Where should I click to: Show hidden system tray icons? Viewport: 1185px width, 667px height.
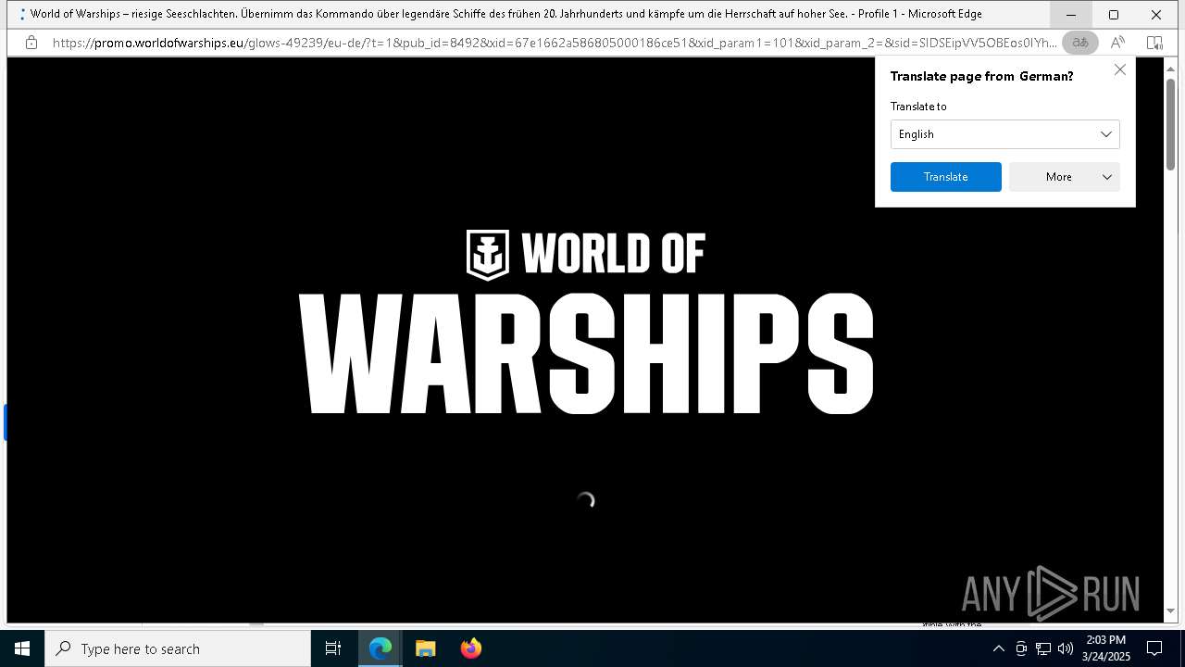(x=998, y=648)
